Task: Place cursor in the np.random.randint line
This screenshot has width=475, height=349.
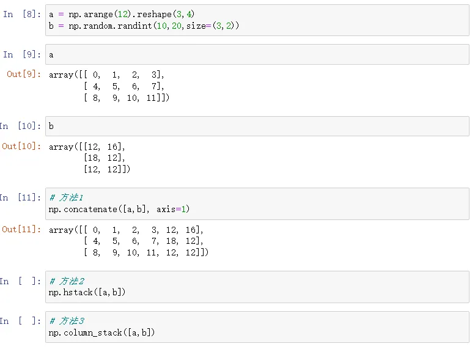Action: [x=144, y=26]
